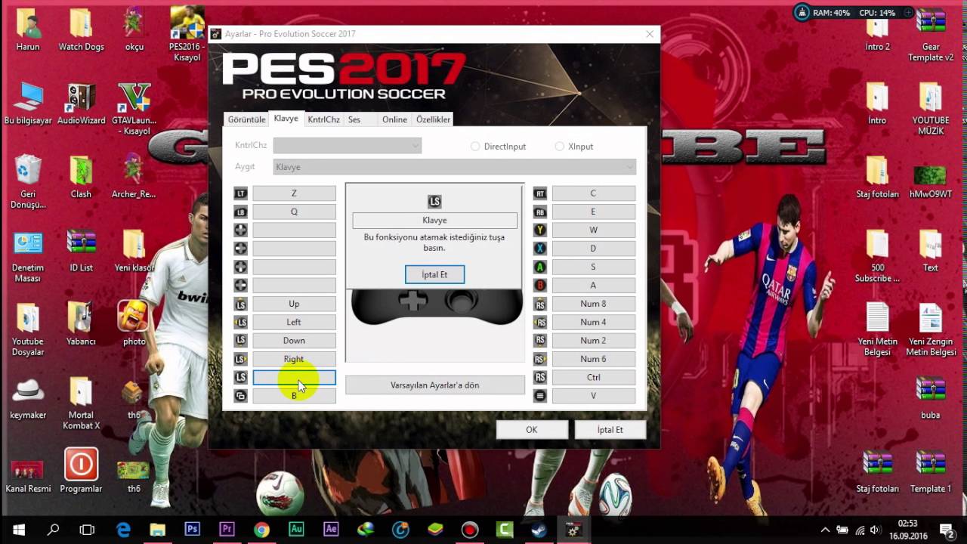The height and width of the screenshot is (544, 967).
Task: Open the keymaker desktop icon
Action: point(28,398)
